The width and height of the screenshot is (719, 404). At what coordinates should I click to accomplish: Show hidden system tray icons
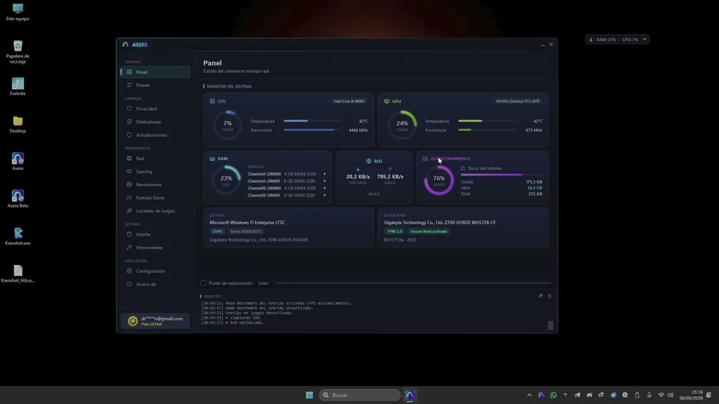[x=529, y=395]
